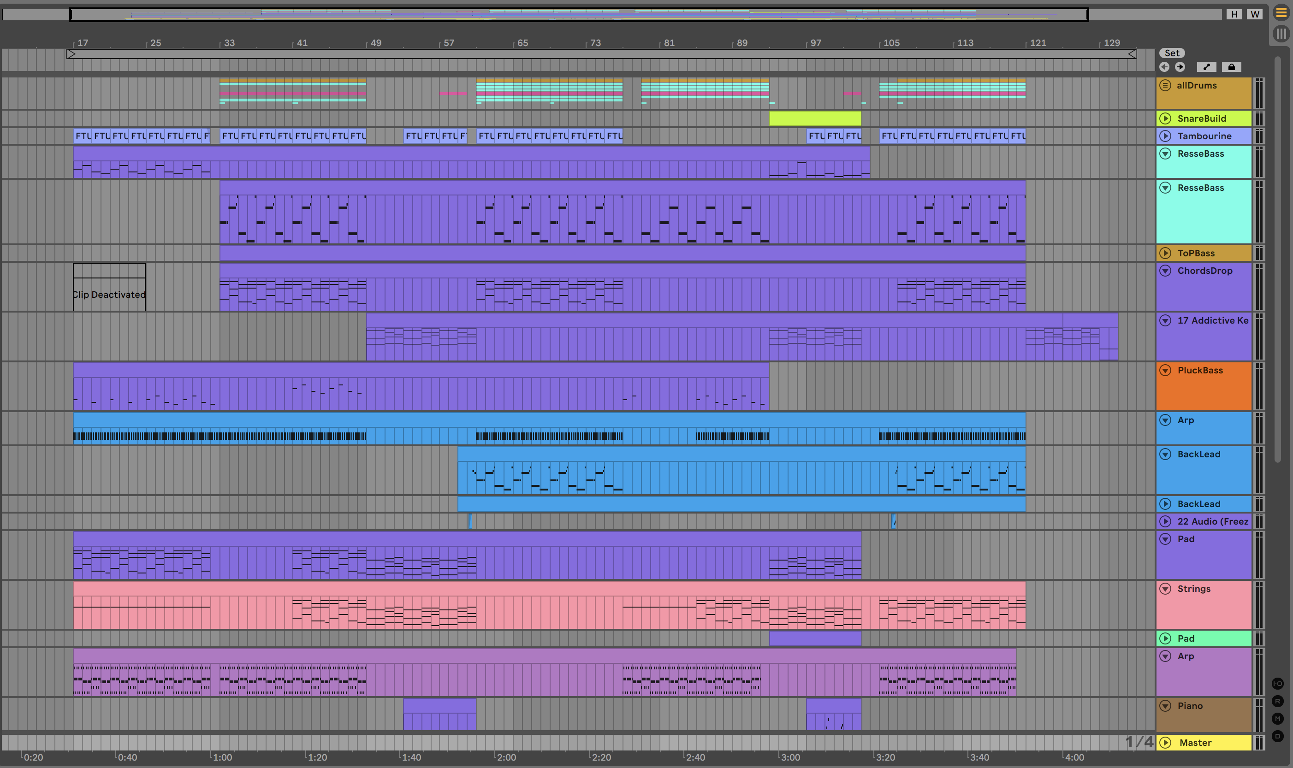Select the green SnareBuild clip
The image size is (1293, 768).
tap(815, 118)
